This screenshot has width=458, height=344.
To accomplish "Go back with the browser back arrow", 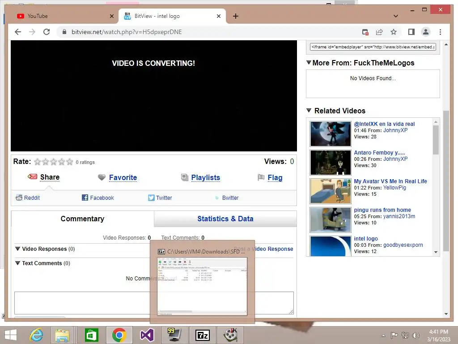I will [18, 32].
